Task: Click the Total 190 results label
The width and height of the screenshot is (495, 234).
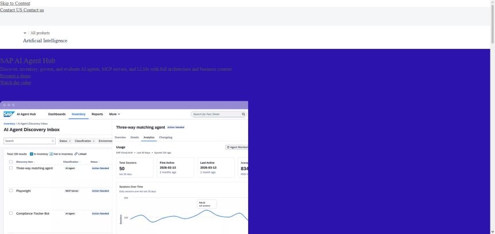Action: coord(17,154)
